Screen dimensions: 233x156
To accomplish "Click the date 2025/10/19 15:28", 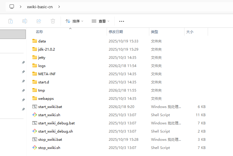I will tap(123, 139).
